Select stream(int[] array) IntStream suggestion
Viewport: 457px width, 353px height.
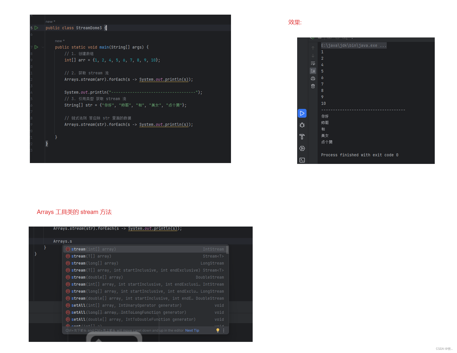(x=145, y=249)
